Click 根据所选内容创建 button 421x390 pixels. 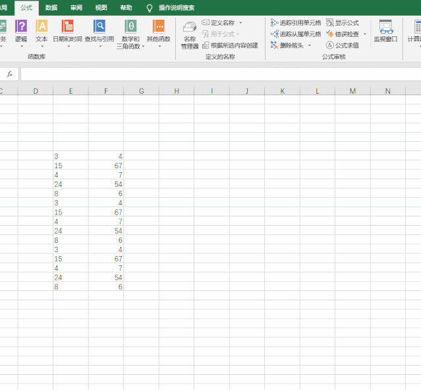(x=230, y=46)
